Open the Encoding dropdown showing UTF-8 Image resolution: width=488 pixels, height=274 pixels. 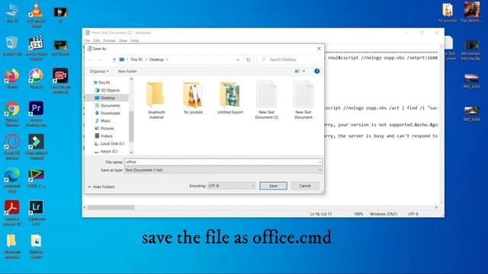pyautogui.click(x=231, y=186)
